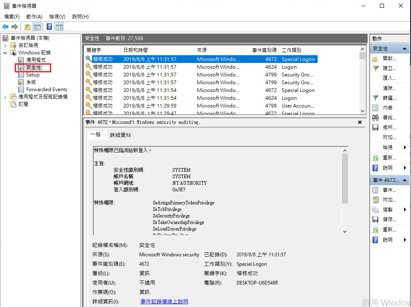Image resolution: width=411 pixels, height=307 pixels.
Task: Click 內容 properties action
Action: [387, 108]
